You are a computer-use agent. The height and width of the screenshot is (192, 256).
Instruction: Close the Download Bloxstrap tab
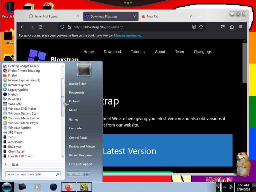(x=134, y=16)
